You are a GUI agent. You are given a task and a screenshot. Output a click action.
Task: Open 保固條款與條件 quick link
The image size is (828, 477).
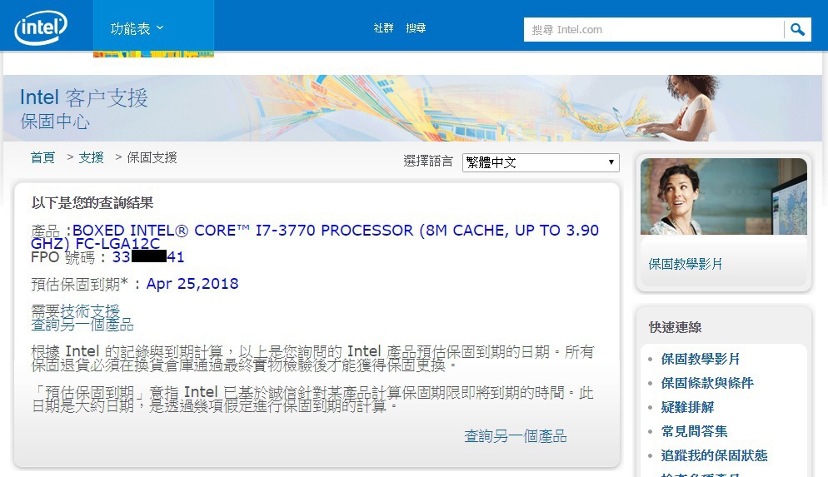click(x=707, y=383)
